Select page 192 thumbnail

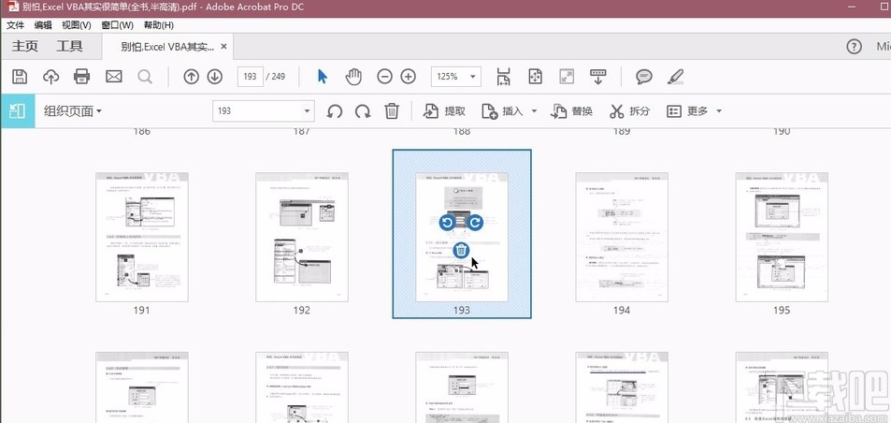(302, 237)
